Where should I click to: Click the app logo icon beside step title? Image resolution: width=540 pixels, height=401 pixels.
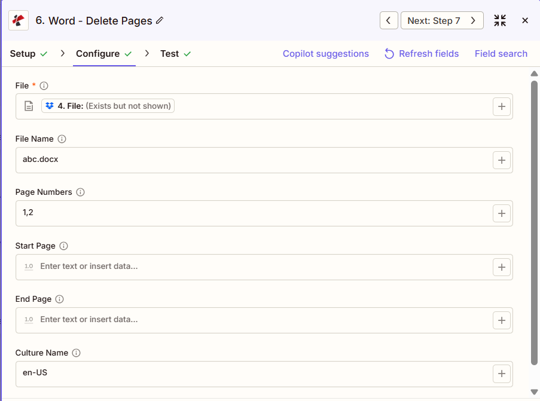pyautogui.click(x=19, y=21)
